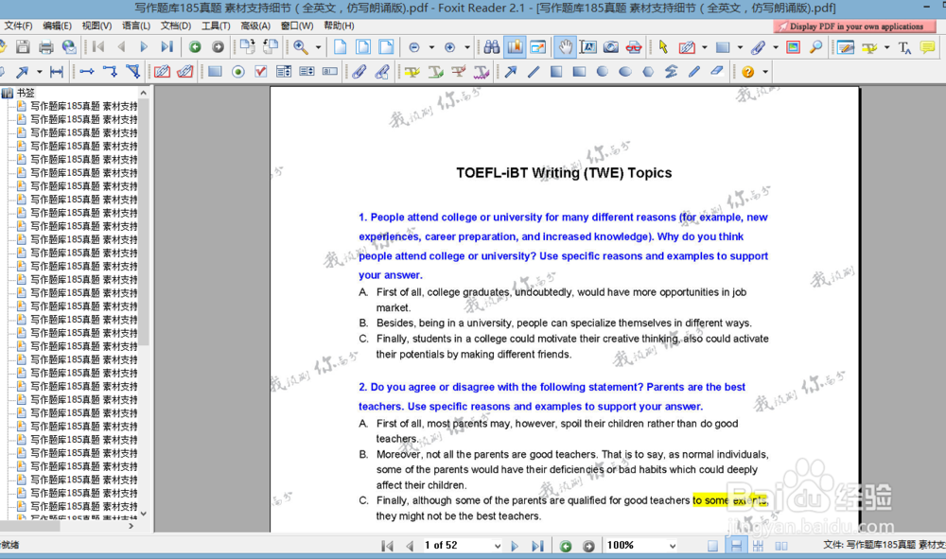Open the 视图(V) menu

(x=96, y=26)
